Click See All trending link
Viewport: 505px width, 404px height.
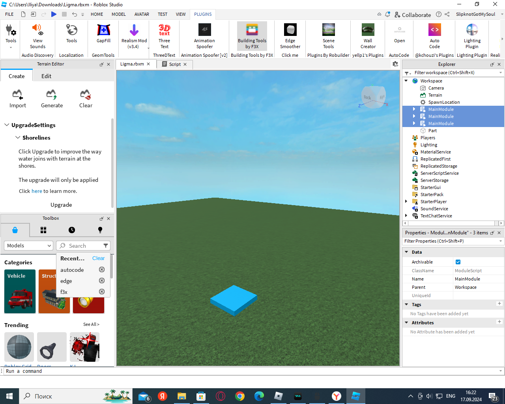coord(91,324)
